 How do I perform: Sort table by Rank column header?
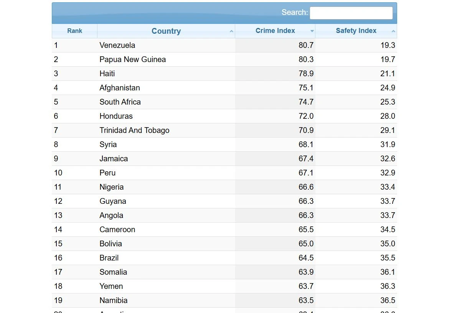click(x=75, y=31)
